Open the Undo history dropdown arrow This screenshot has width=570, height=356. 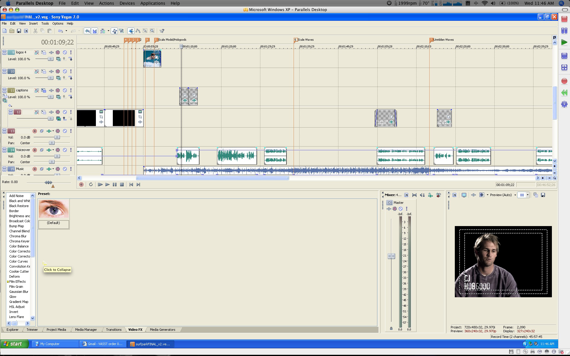click(x=66, y=31)
